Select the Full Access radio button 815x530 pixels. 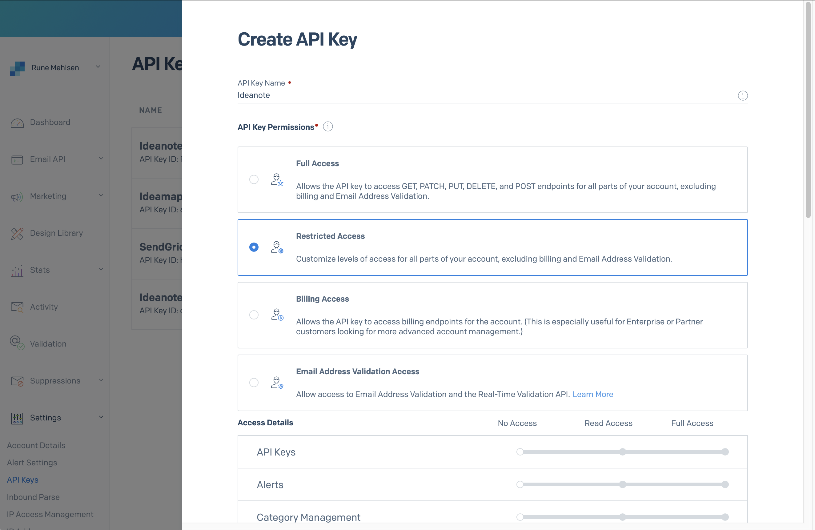point(254,179)
